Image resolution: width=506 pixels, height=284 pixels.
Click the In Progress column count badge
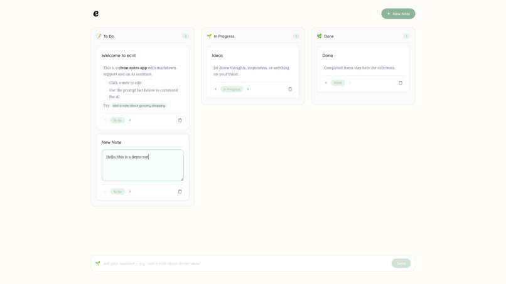click(x=296, y=36)
